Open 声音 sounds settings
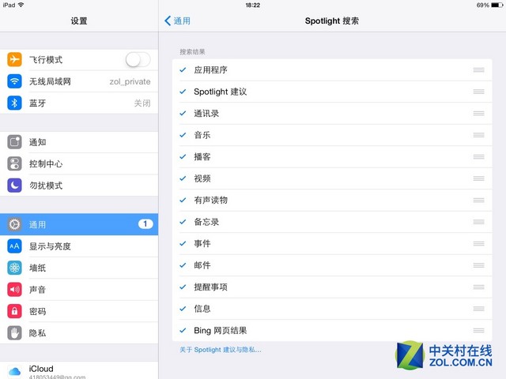Viewport: 506px width, 379px height. point(79,290)
